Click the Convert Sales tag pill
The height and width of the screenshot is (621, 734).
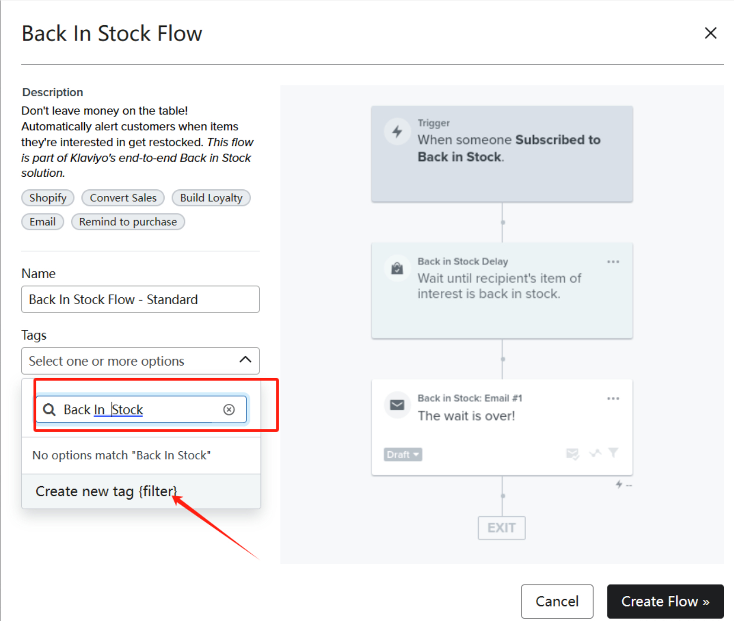tap(123, 198)
